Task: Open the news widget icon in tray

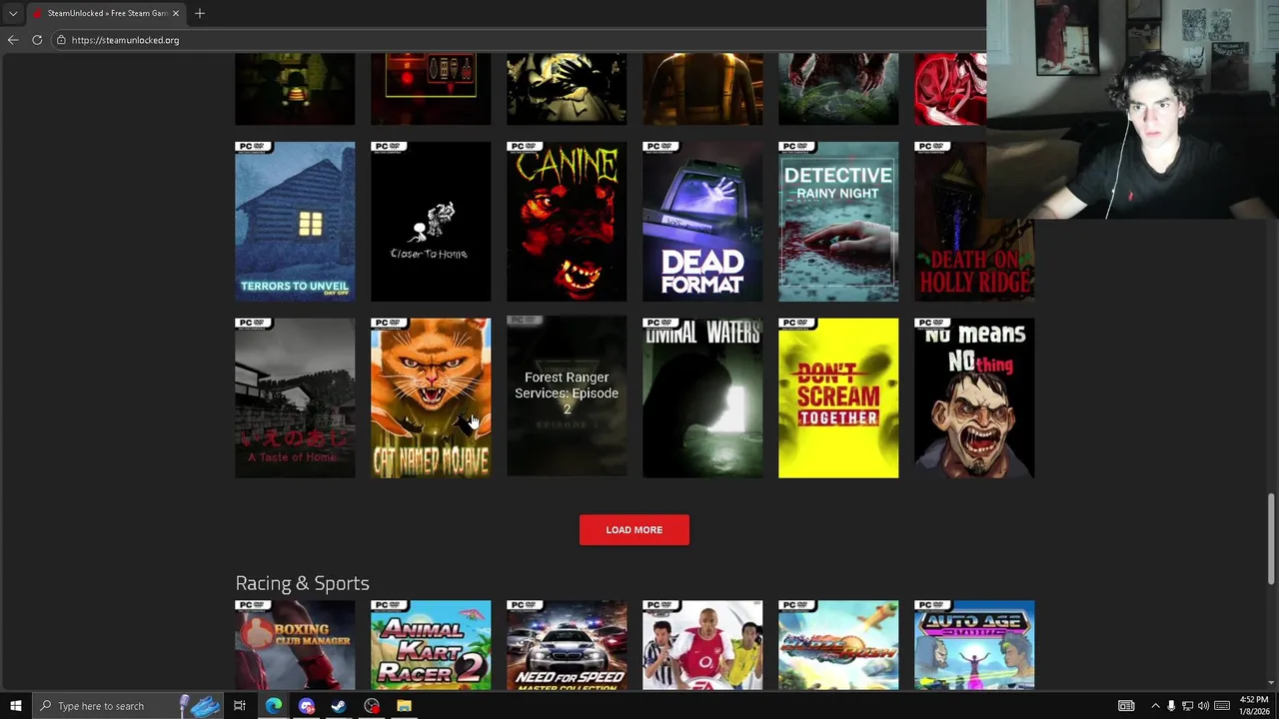Action: tap(1126, 706)
